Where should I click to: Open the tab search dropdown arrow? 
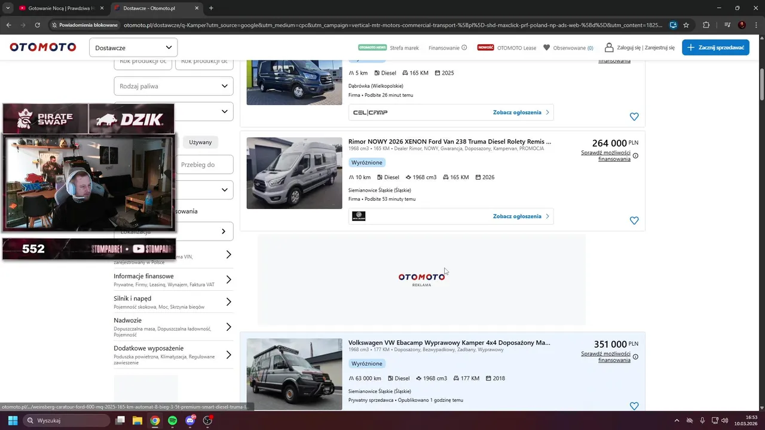[x=8, y=8]
